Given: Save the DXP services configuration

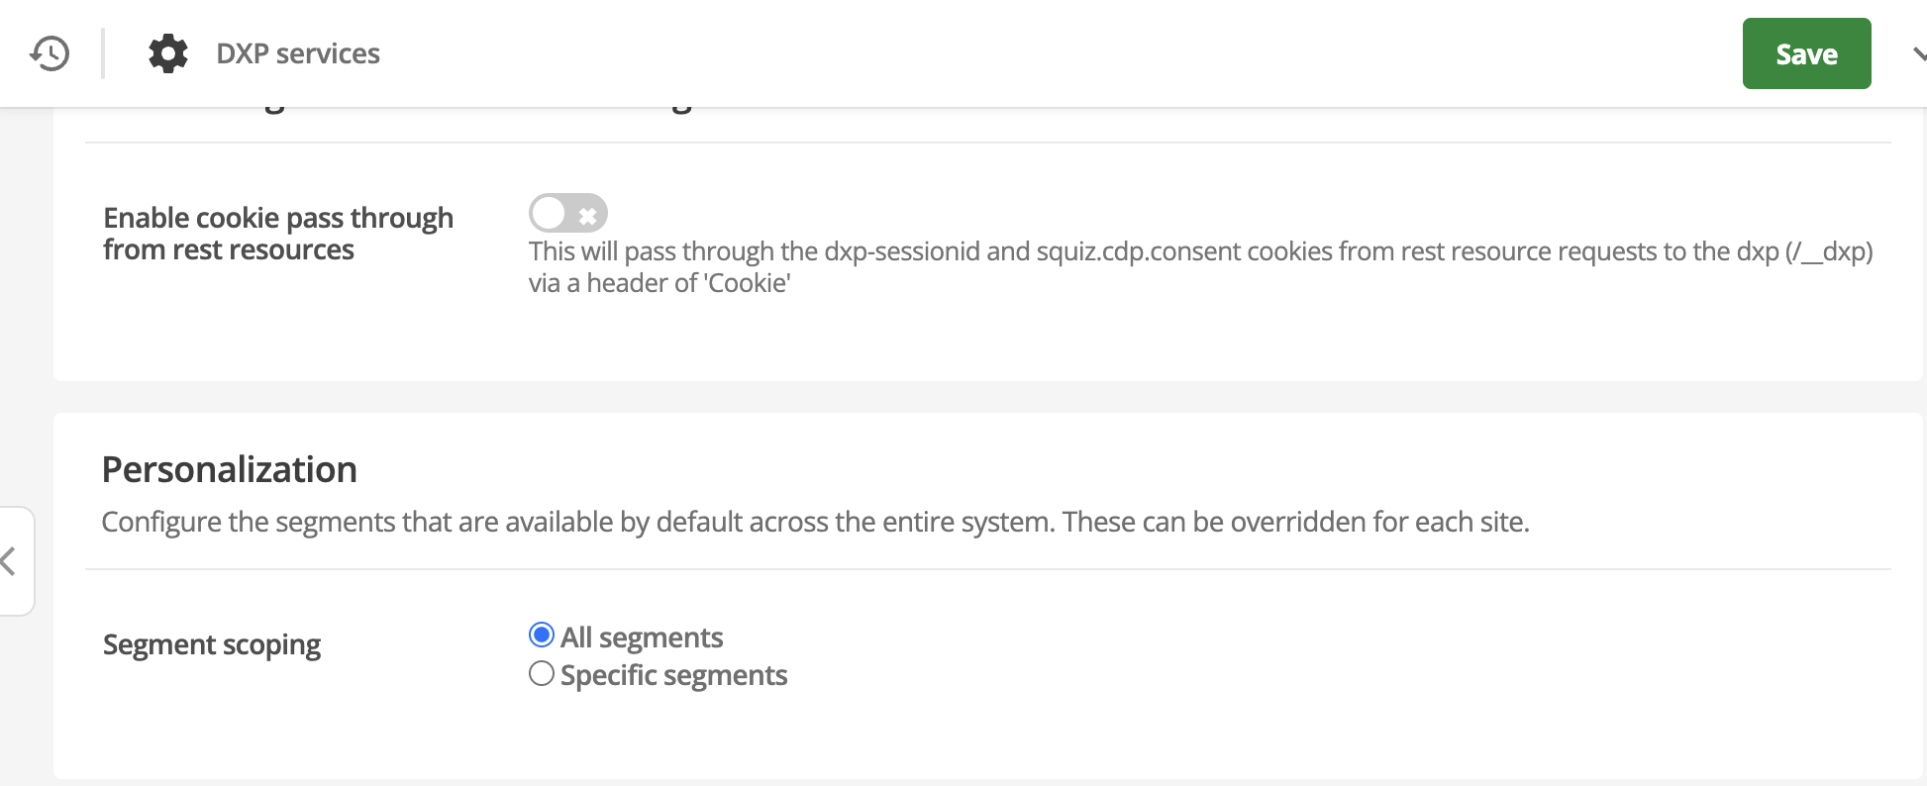Looking at the screenshot, I should click(1806, 53).
